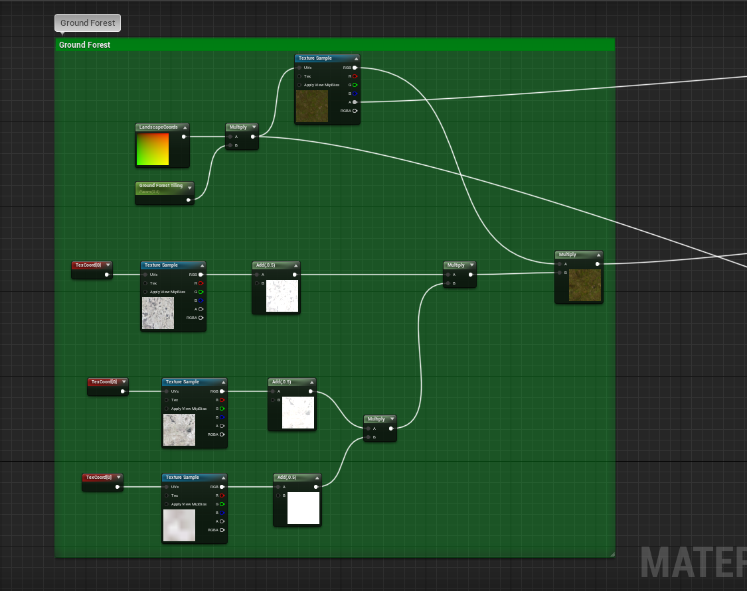Image resolution: width=747 pixels, height=591 pixels.
Task: Click RGBA output pin on topmost Texture Sample
Action: [x=355, y=111]
